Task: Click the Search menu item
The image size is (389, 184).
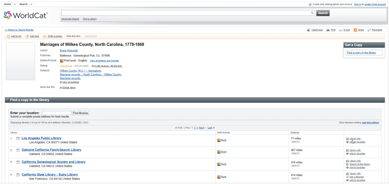Action: tap(23, 4)
